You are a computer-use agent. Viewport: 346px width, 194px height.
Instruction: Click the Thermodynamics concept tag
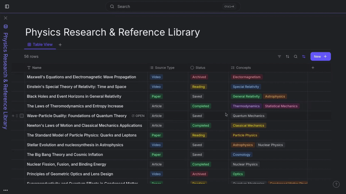pos(246,106)
